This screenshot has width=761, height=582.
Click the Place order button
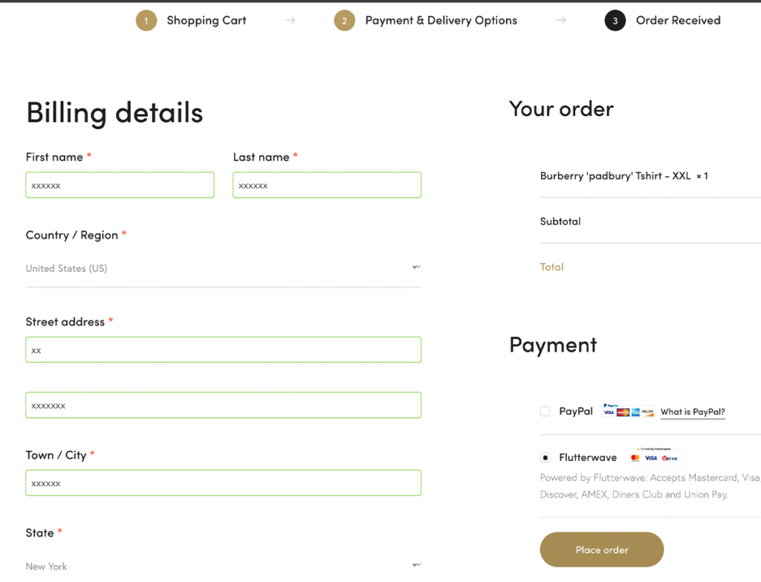pyautogui.click(x=601, y=549)
